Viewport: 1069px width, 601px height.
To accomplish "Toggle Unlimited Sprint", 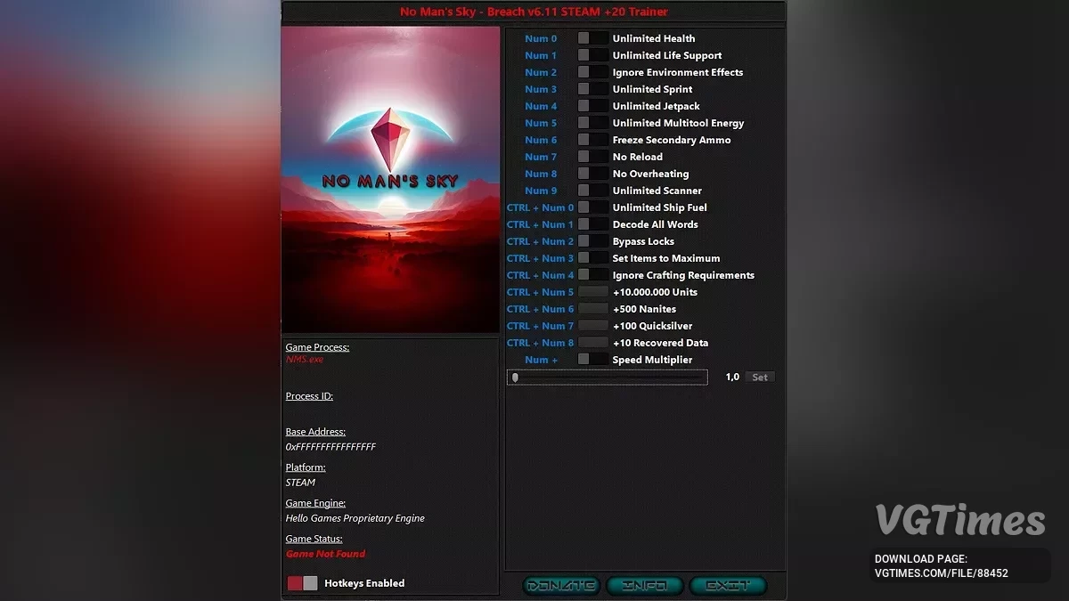I will point(592,88).
